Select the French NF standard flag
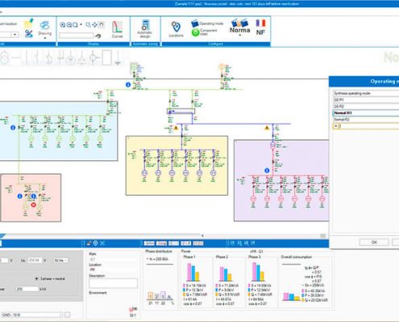 click(260, 27)
